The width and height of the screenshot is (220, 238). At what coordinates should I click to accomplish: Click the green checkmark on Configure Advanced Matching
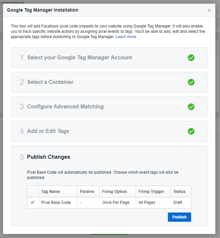(x=191, y=107)
